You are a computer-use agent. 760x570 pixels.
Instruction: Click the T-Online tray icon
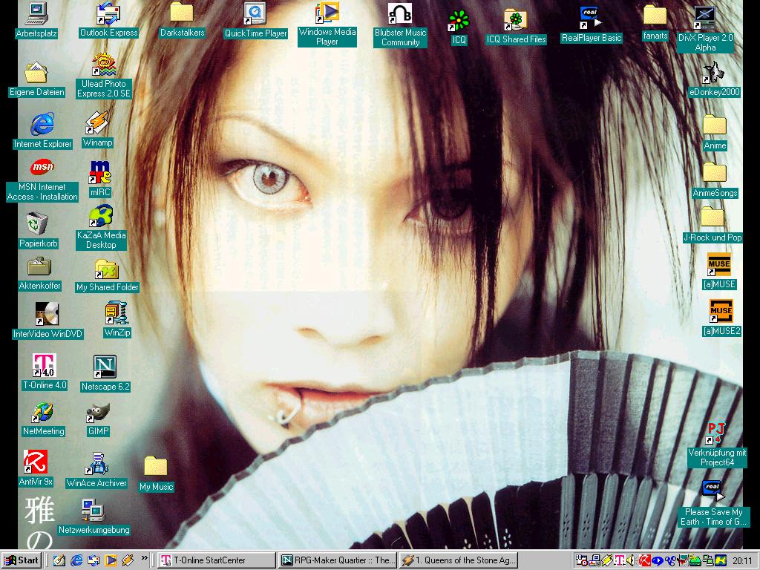(x=620, y=560)
